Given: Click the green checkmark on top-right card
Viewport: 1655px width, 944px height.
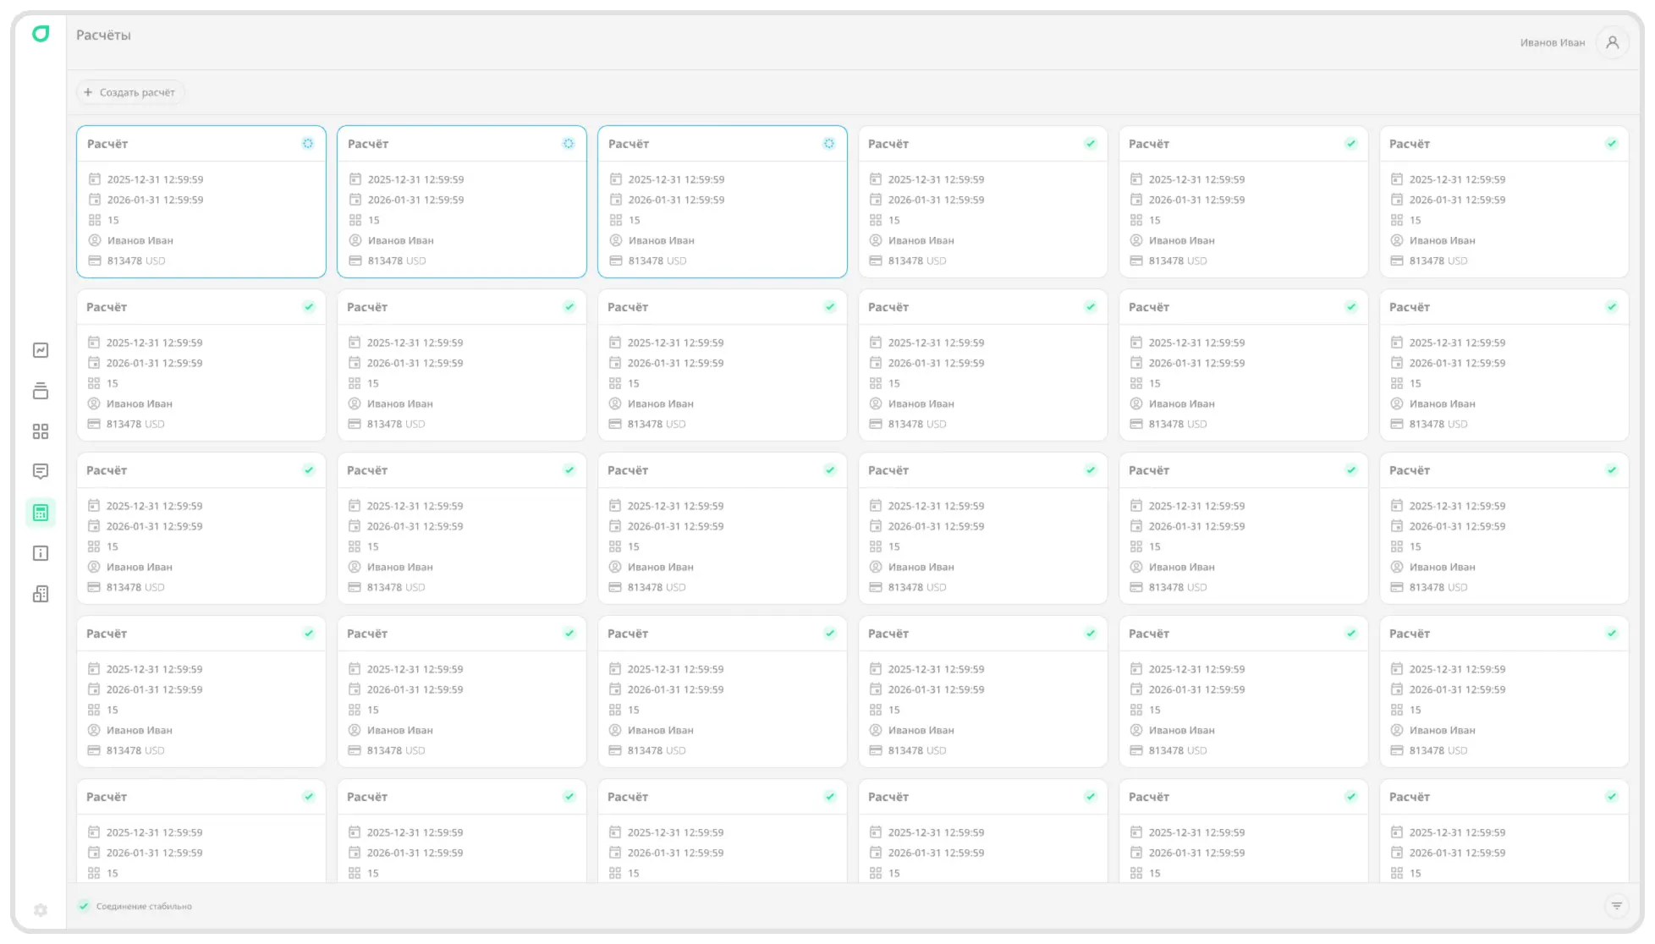Looking at the screenshot, I should pyautogui.click(x=1611, y=144).
